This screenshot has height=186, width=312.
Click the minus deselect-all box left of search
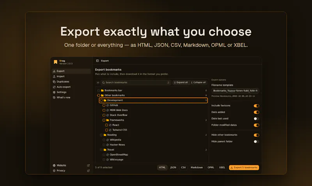(98, 83)
